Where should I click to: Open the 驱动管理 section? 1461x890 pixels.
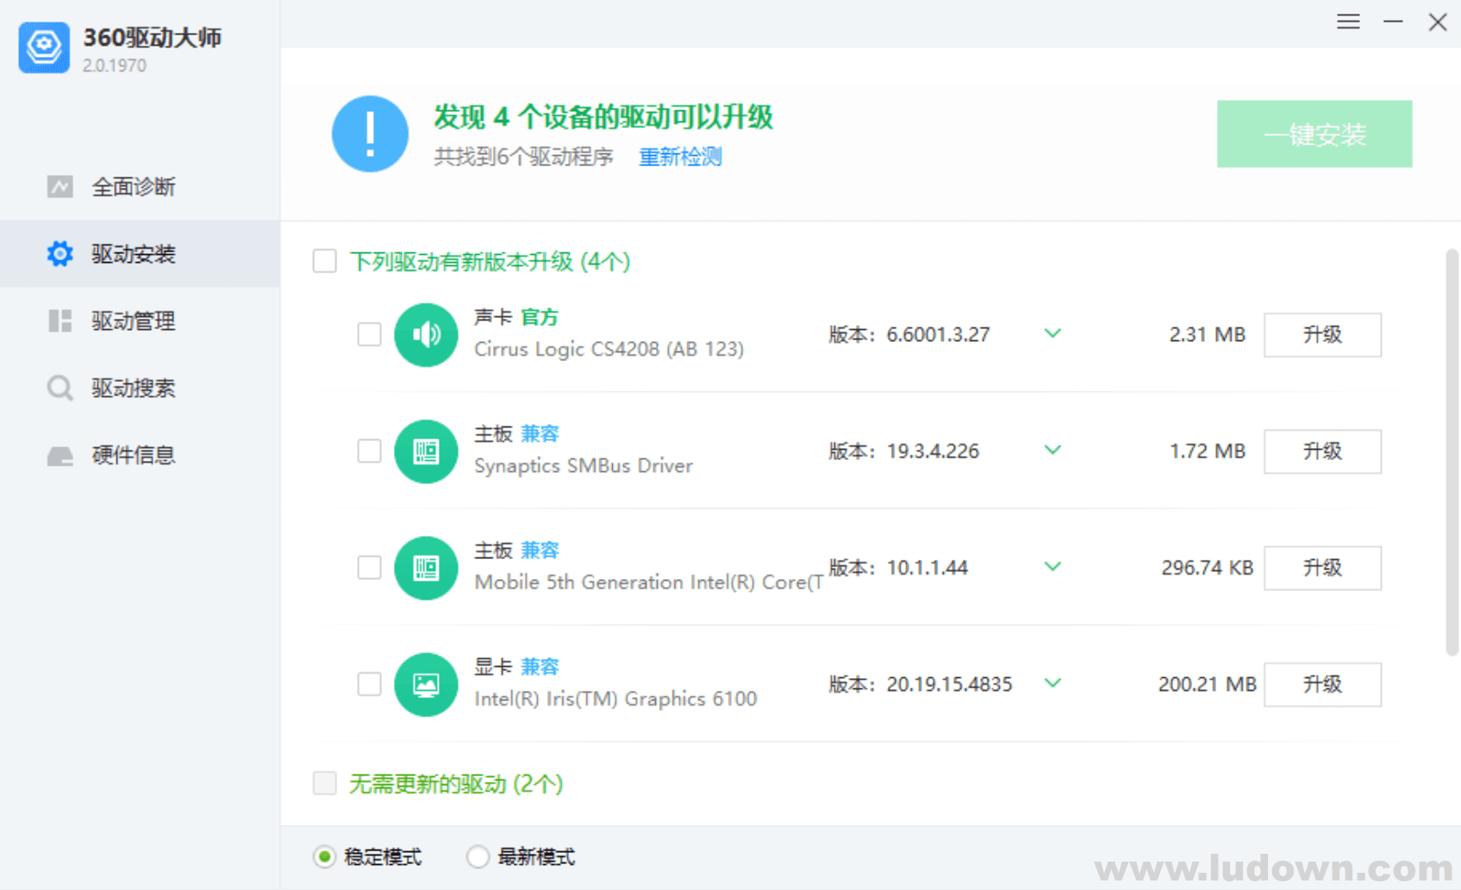(x=140, y=321)
